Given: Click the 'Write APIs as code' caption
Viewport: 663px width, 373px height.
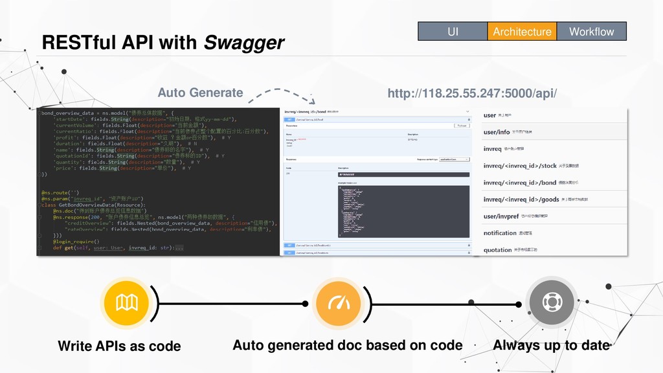Looking at the screenshot, I should point(119,346).
